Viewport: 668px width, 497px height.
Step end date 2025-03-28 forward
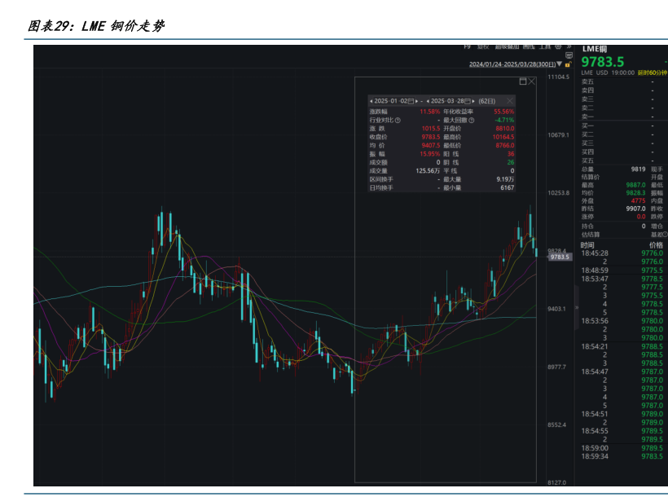(x=473, y=101)
